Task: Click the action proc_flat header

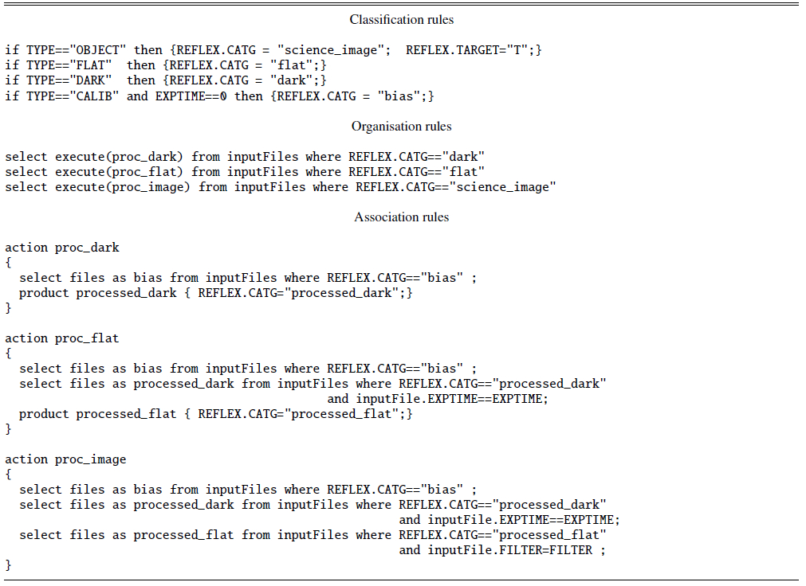Action: click(62, 338)
